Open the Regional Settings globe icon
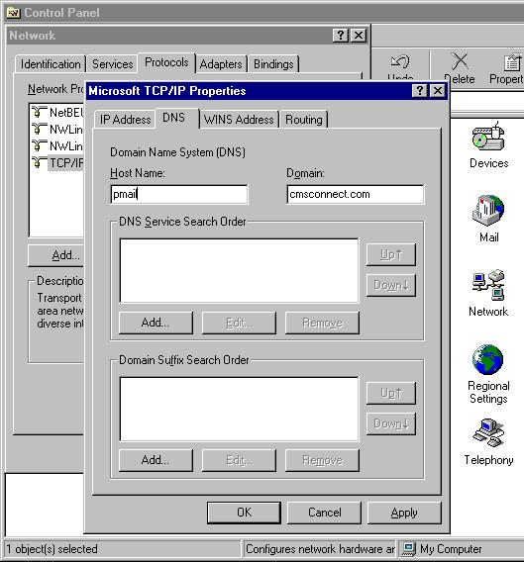This screenshot has height=562, width=524. 488,359
